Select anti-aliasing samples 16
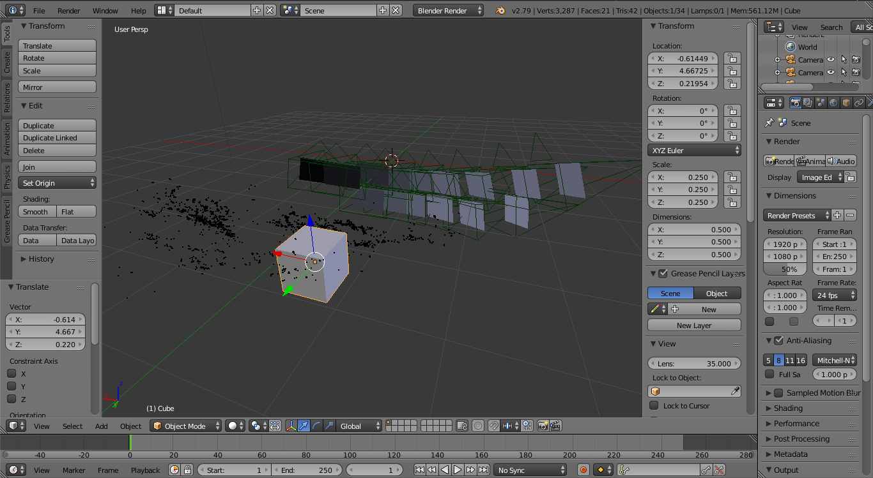 click(801, 360)
